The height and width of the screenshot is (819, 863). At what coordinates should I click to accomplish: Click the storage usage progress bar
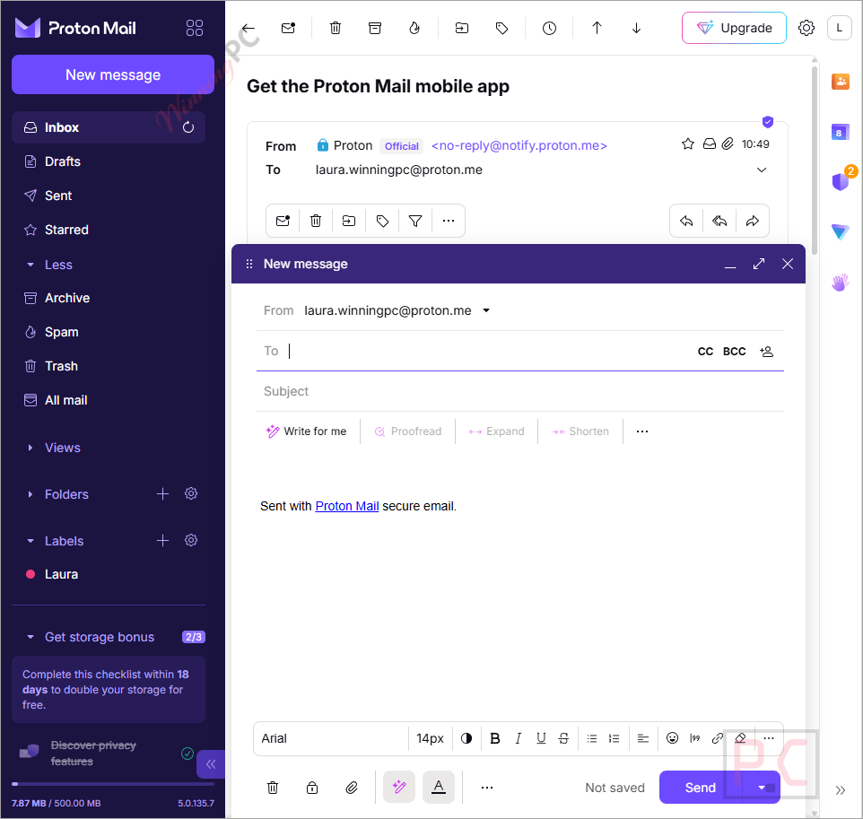click(x=113, y=784)
